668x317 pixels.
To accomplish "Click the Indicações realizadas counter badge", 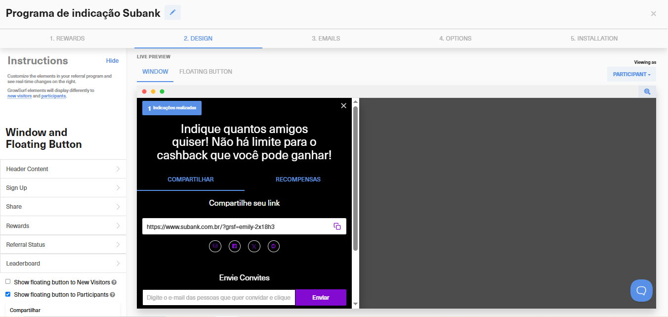I will click(172, 108).
